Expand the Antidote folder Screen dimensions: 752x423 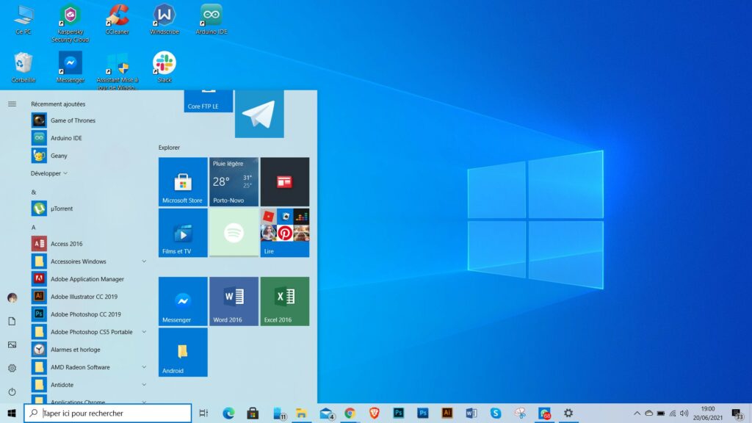point(89,385)
